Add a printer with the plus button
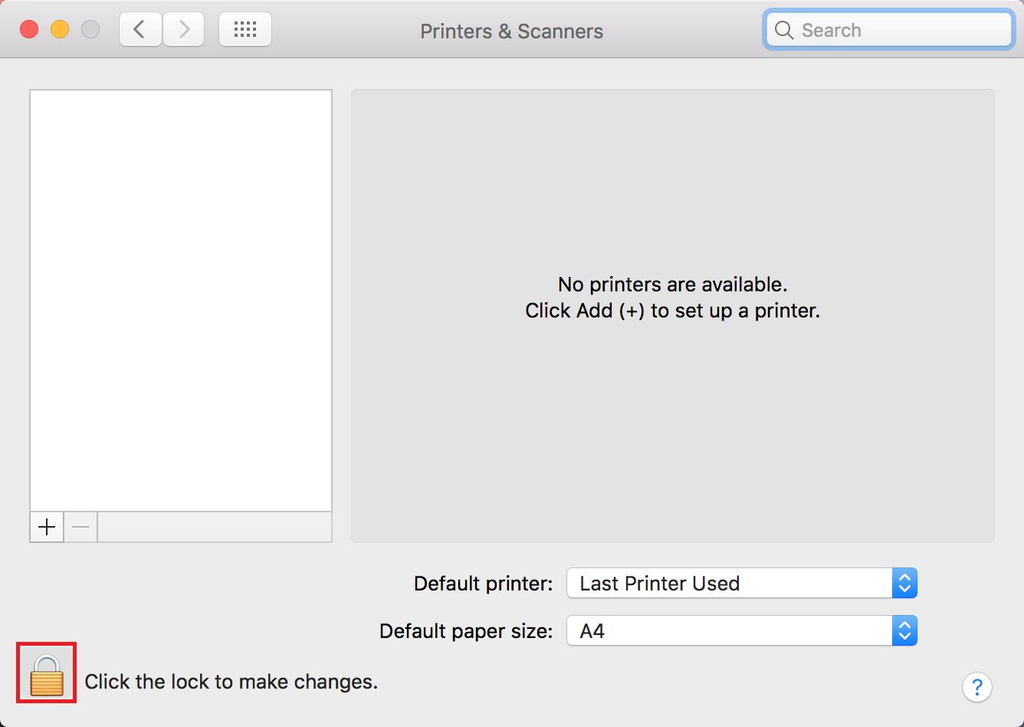The width and height of the screenshot is (1024, 727). [x=47, y=527]
